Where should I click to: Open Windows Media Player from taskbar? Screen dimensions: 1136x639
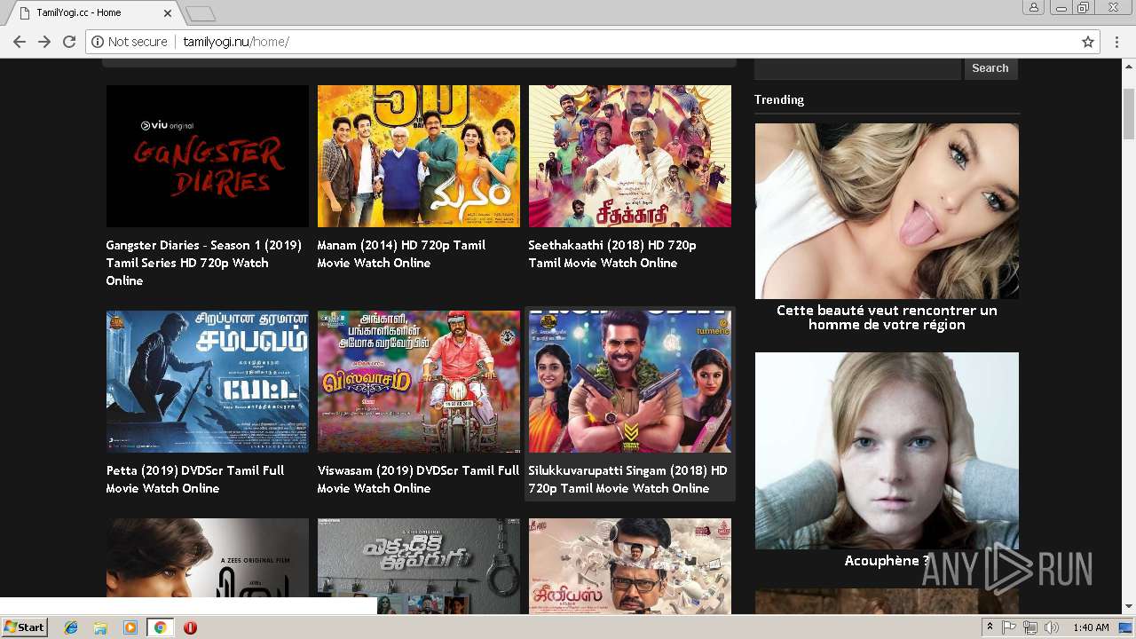[130, 627]
